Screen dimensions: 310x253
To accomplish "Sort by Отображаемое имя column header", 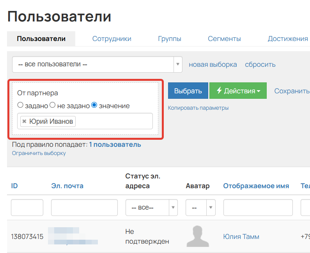I will tap(256, 186).
